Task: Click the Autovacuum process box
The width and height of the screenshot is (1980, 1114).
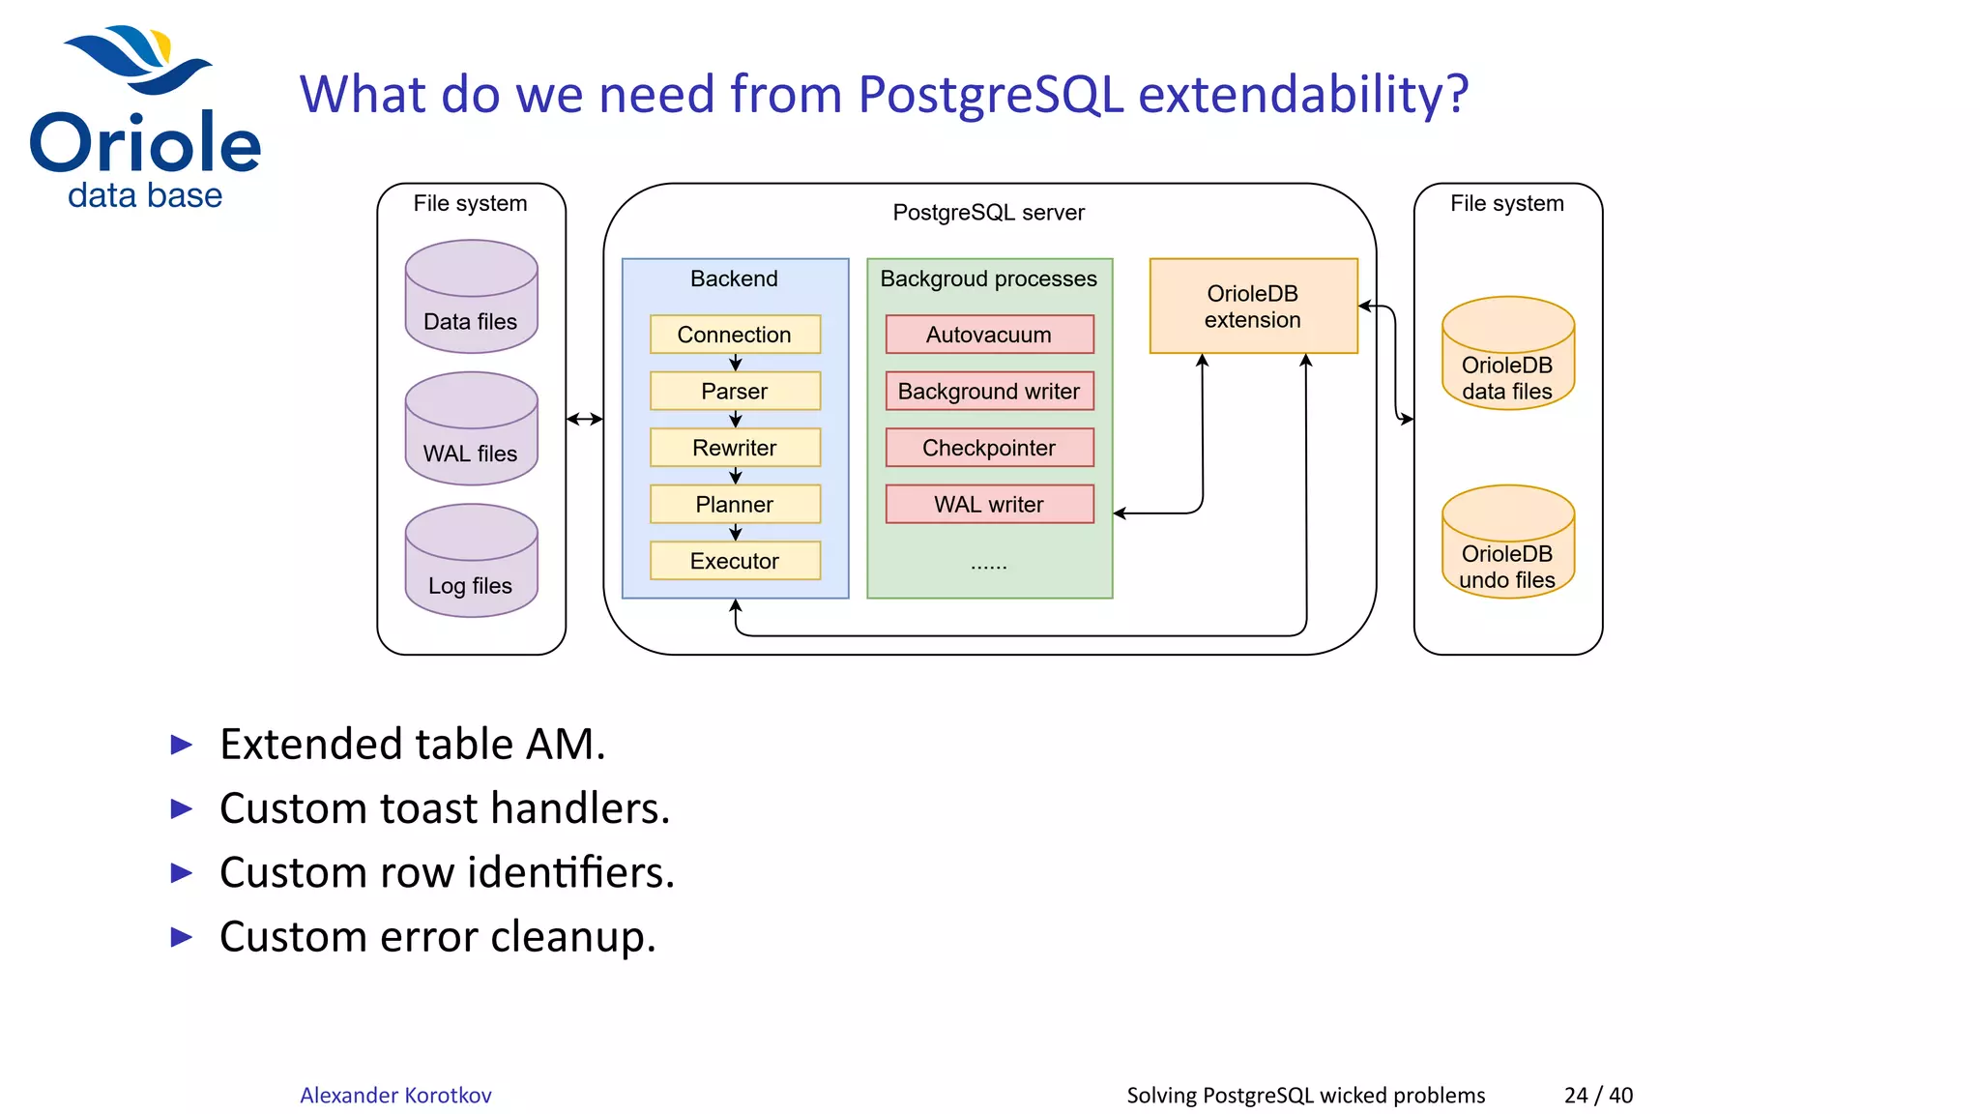Action: (x=989, y=335)
